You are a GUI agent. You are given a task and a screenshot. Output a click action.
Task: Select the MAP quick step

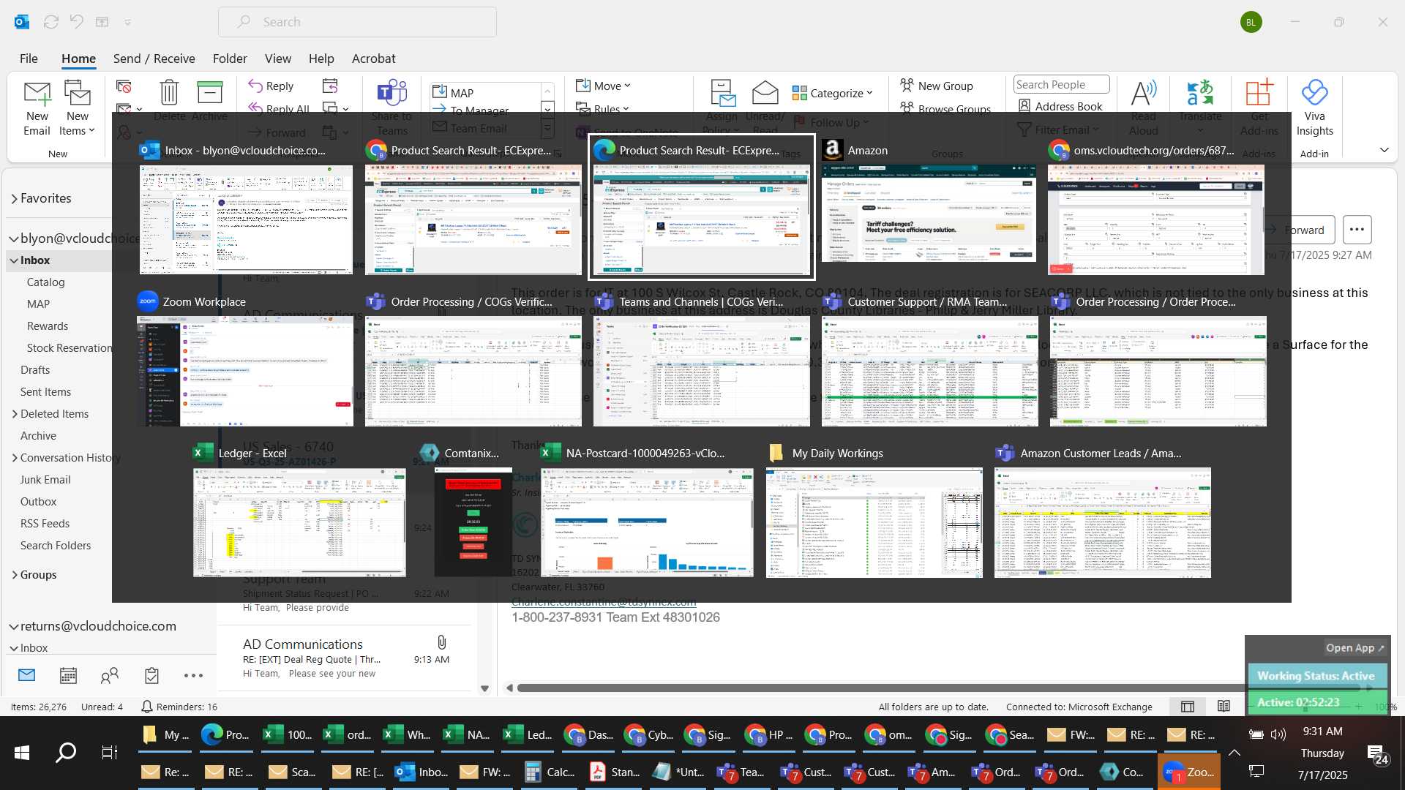point(484,93)
